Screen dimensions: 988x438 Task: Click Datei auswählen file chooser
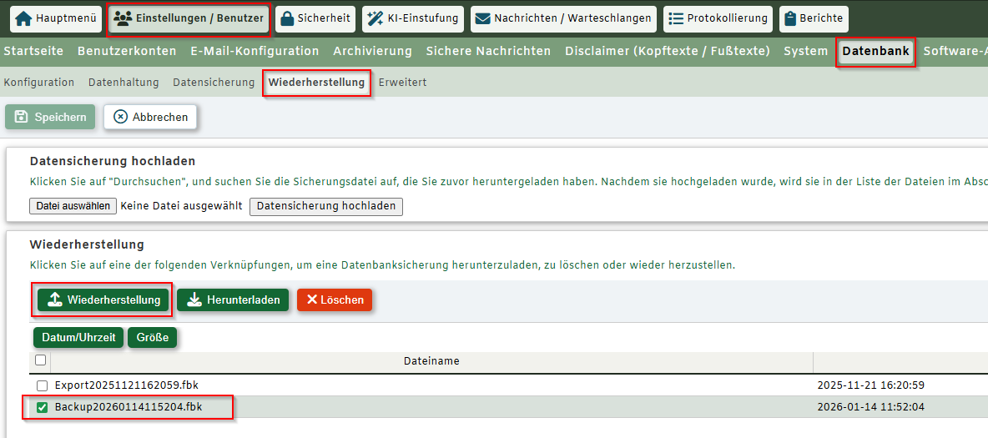[73, 206]
